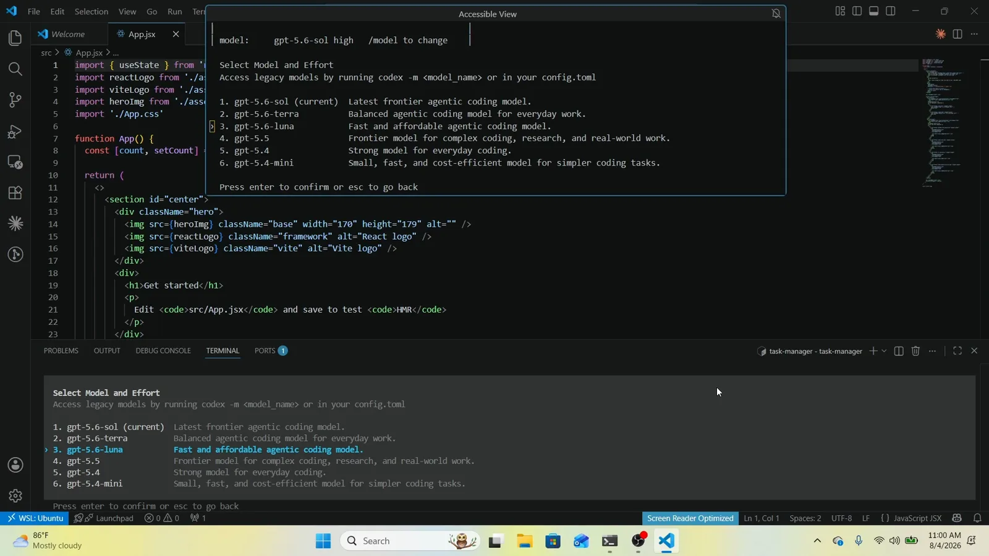
Task: Open File Explorer from the taskbar
Action: tap(525, 541)
